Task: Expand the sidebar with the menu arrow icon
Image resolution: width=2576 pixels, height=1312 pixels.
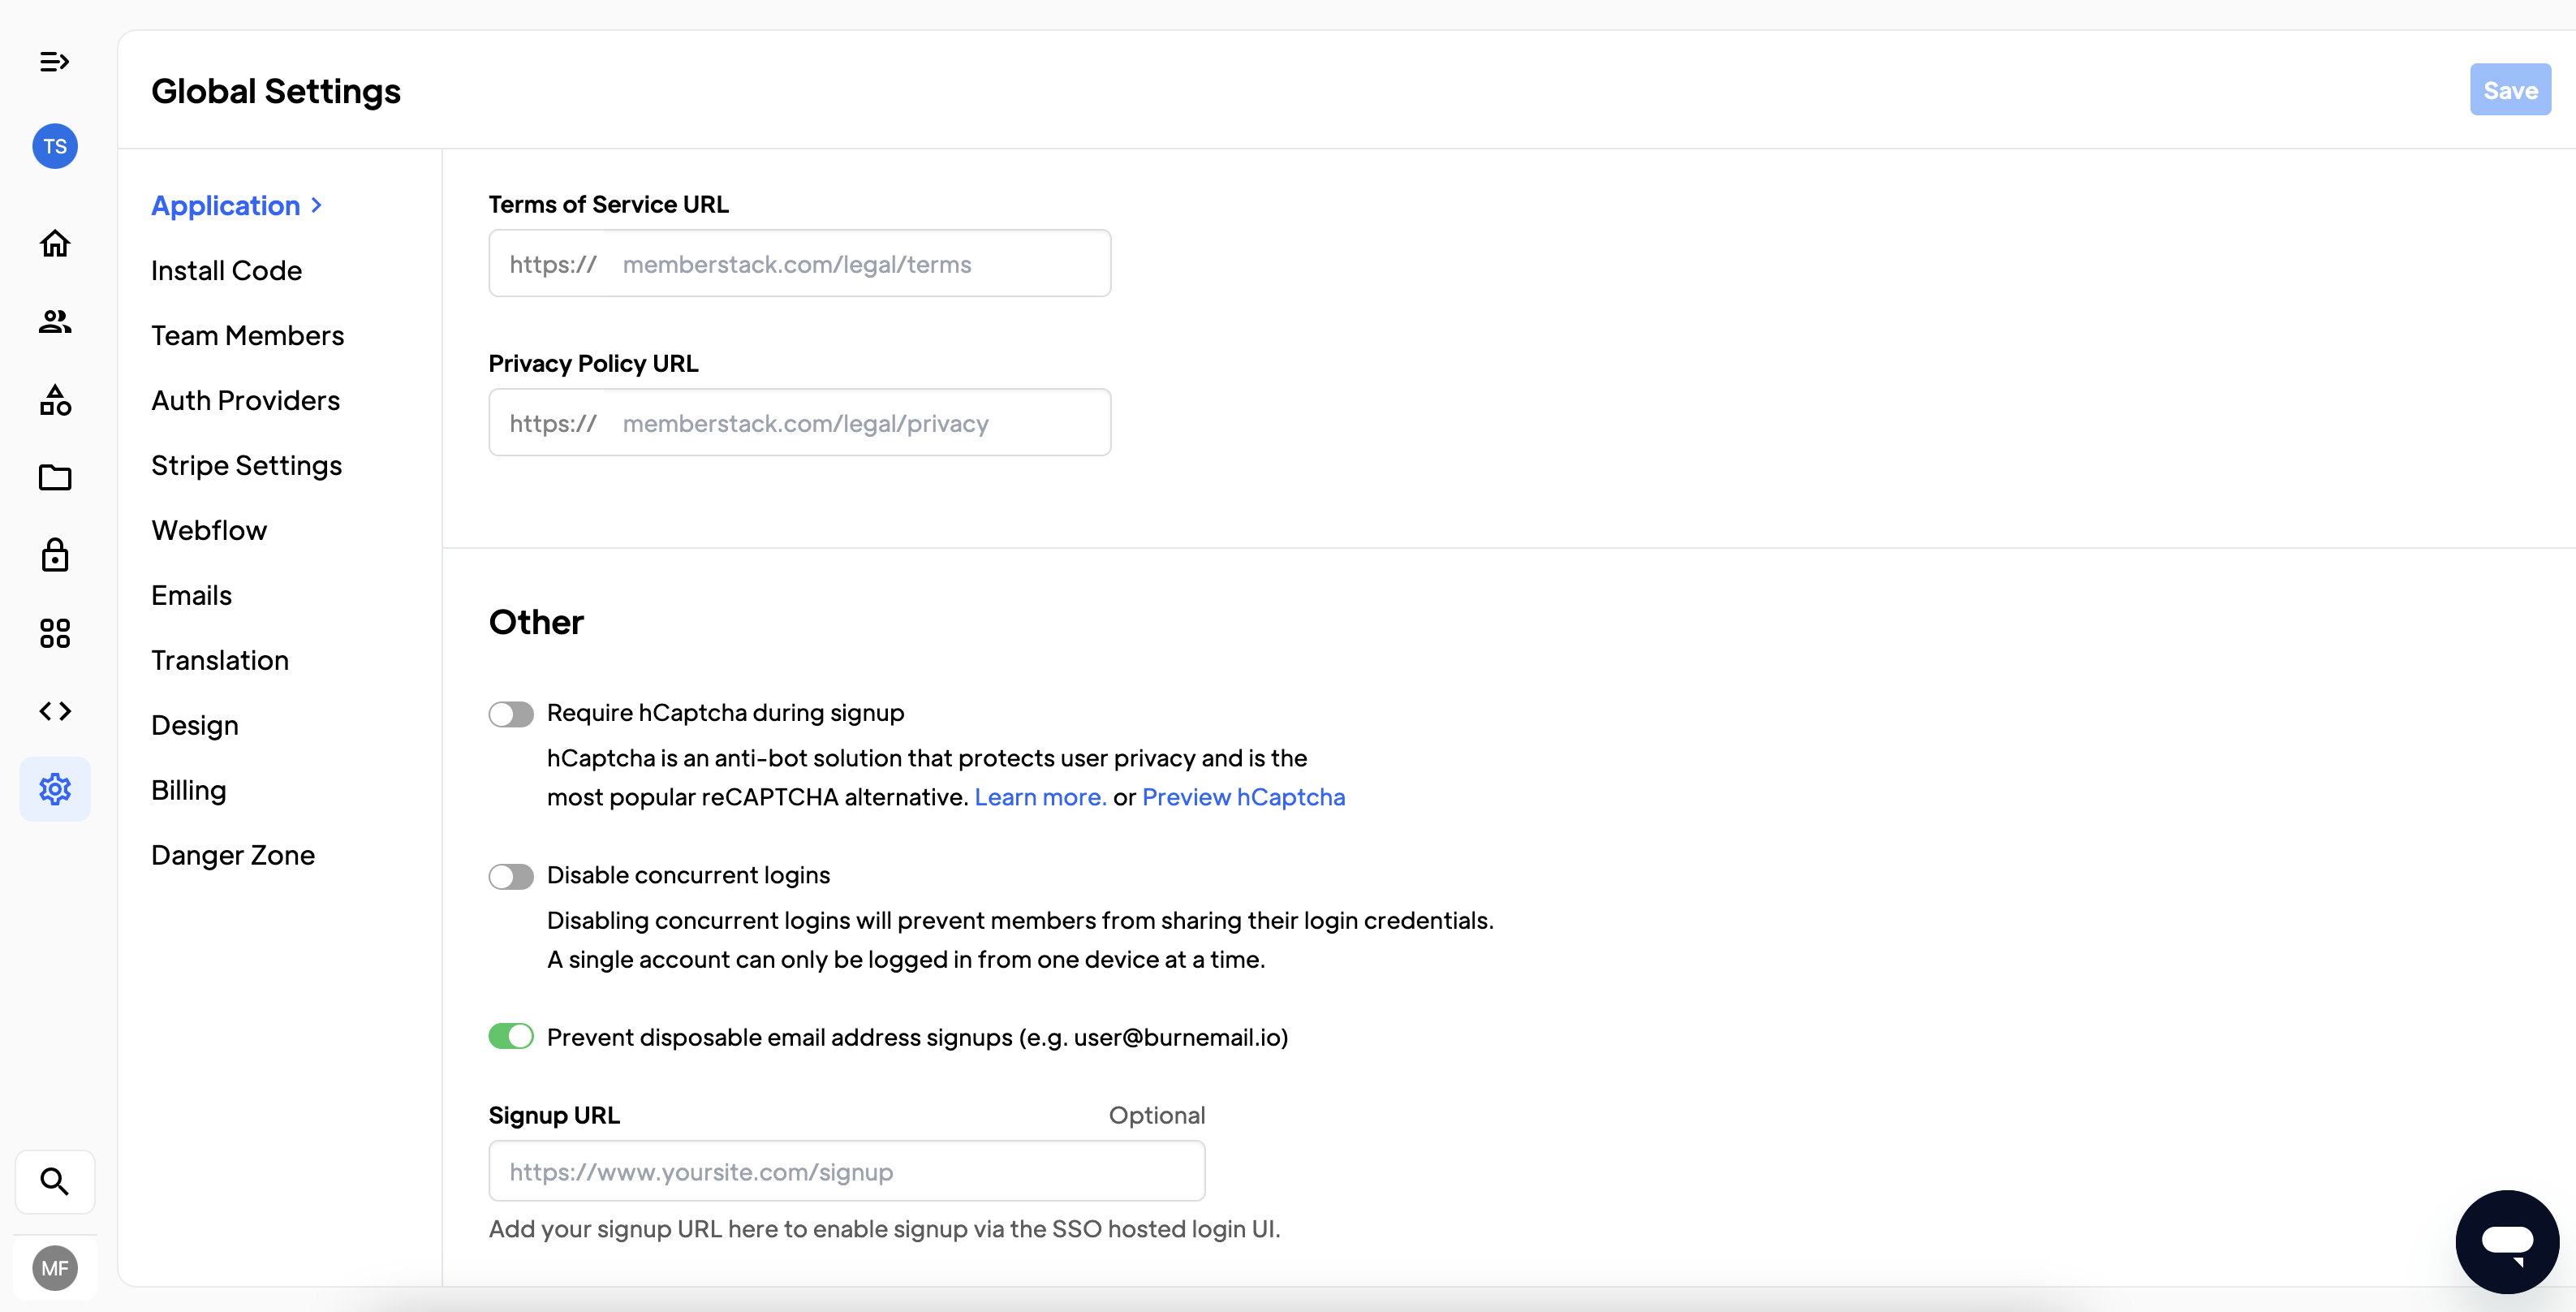Action: pos(54,62)
